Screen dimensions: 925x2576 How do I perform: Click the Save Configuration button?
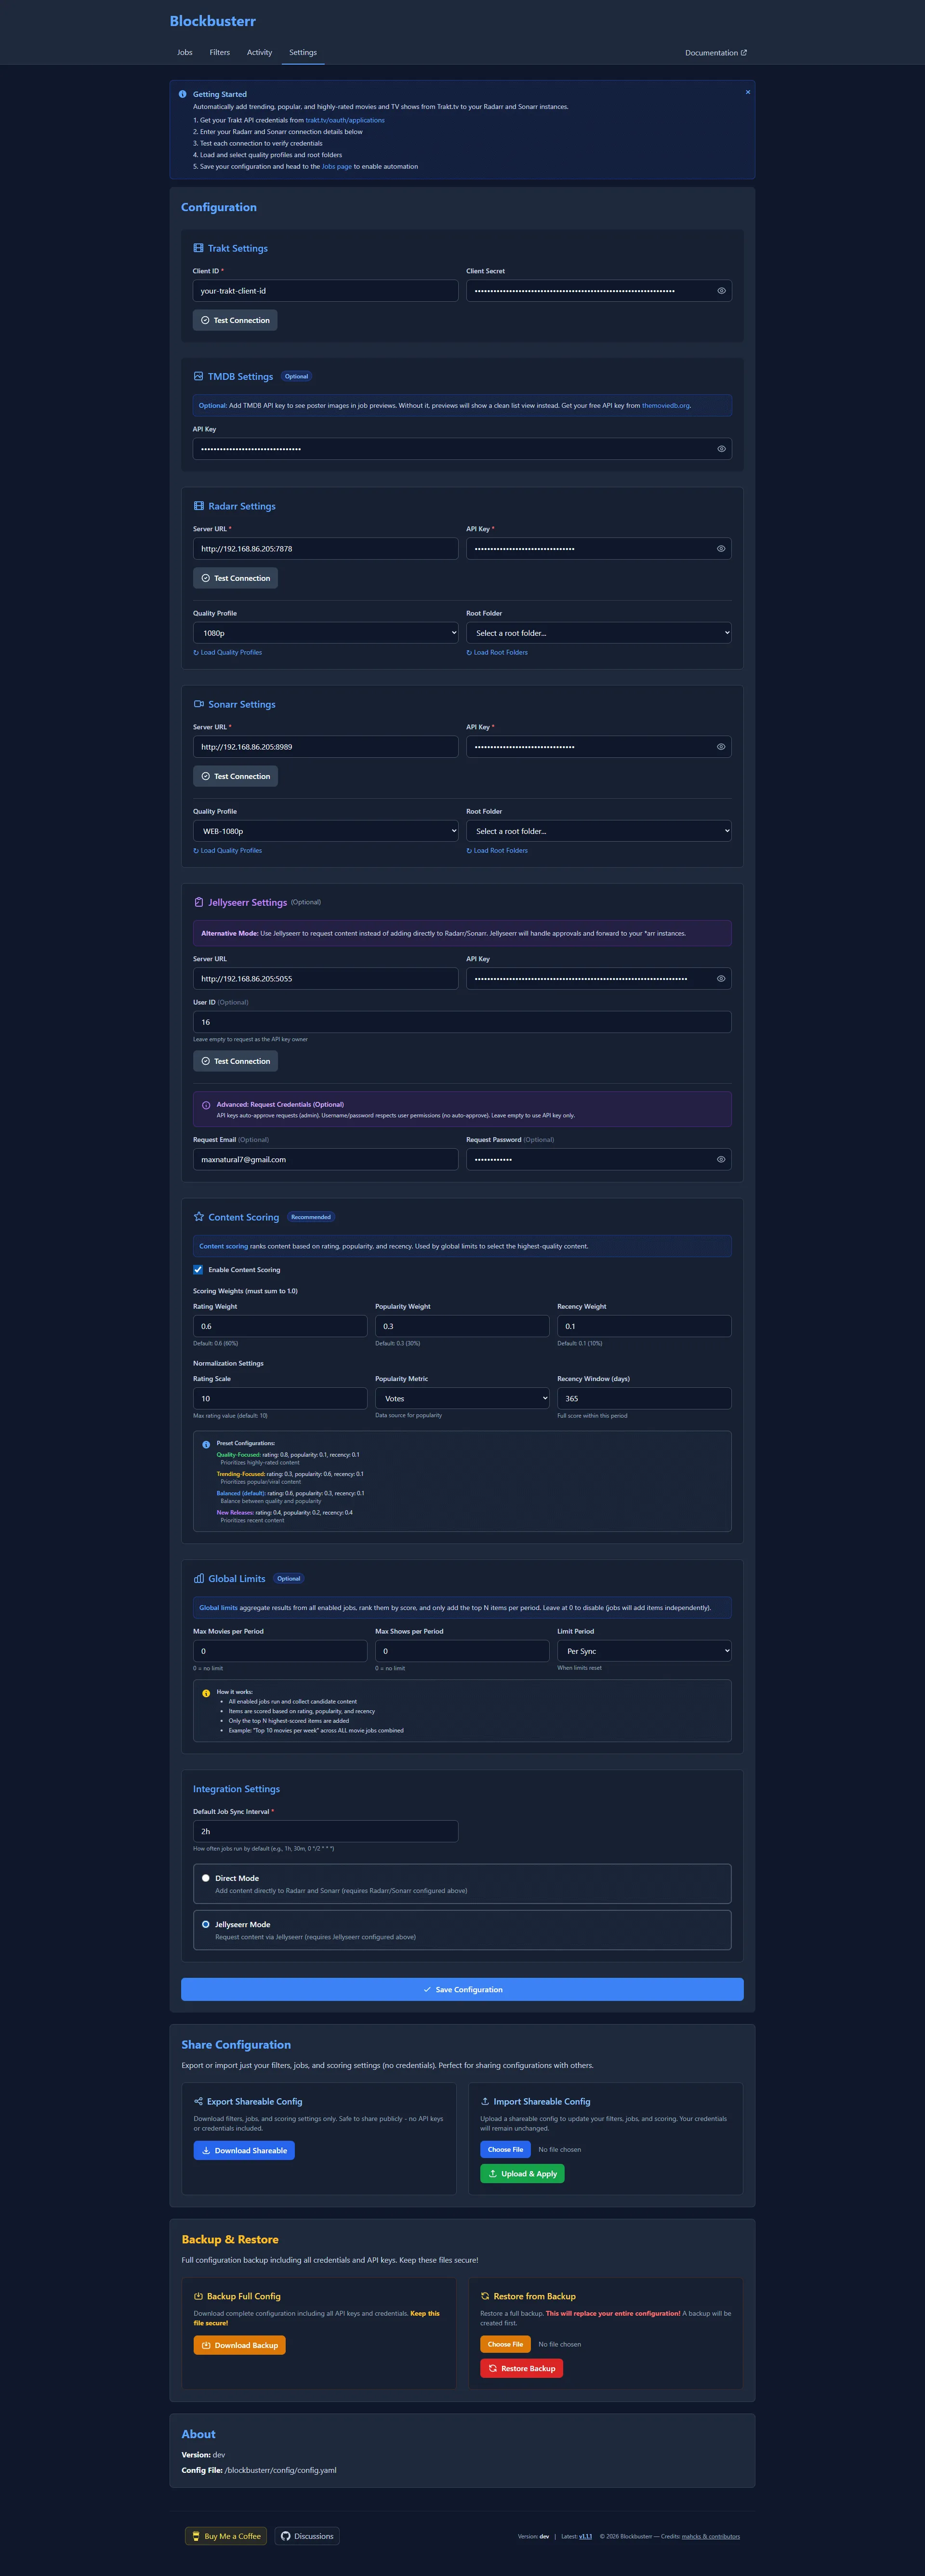click(462, 1989)
